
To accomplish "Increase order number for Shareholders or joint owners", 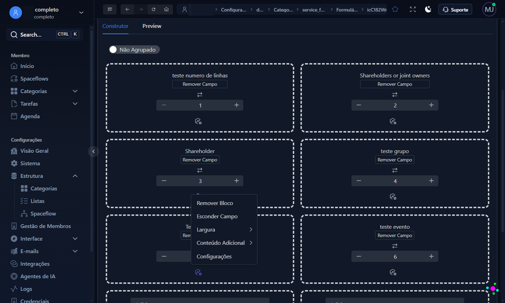I will pos(431,105).
